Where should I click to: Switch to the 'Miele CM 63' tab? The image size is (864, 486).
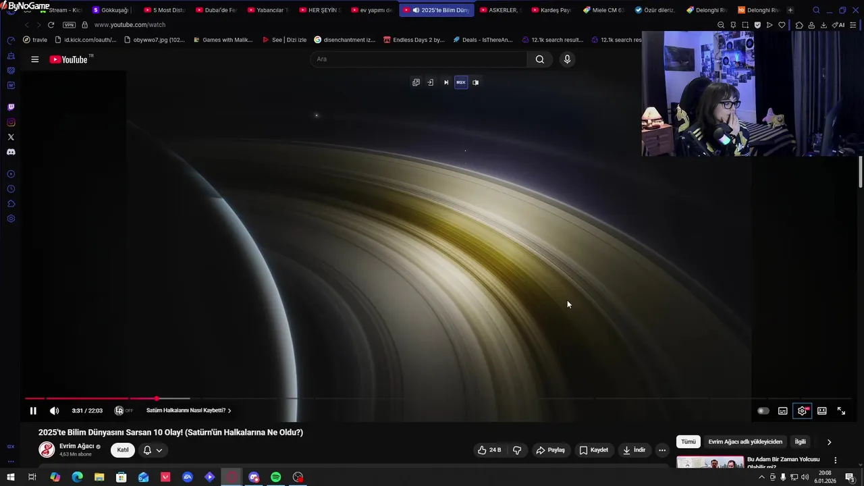pos(604,10)
